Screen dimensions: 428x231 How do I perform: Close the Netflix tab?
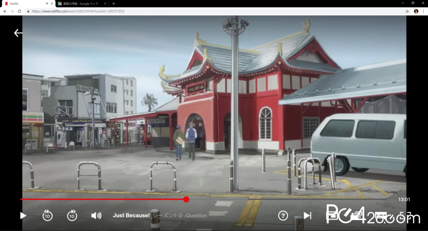52,3
